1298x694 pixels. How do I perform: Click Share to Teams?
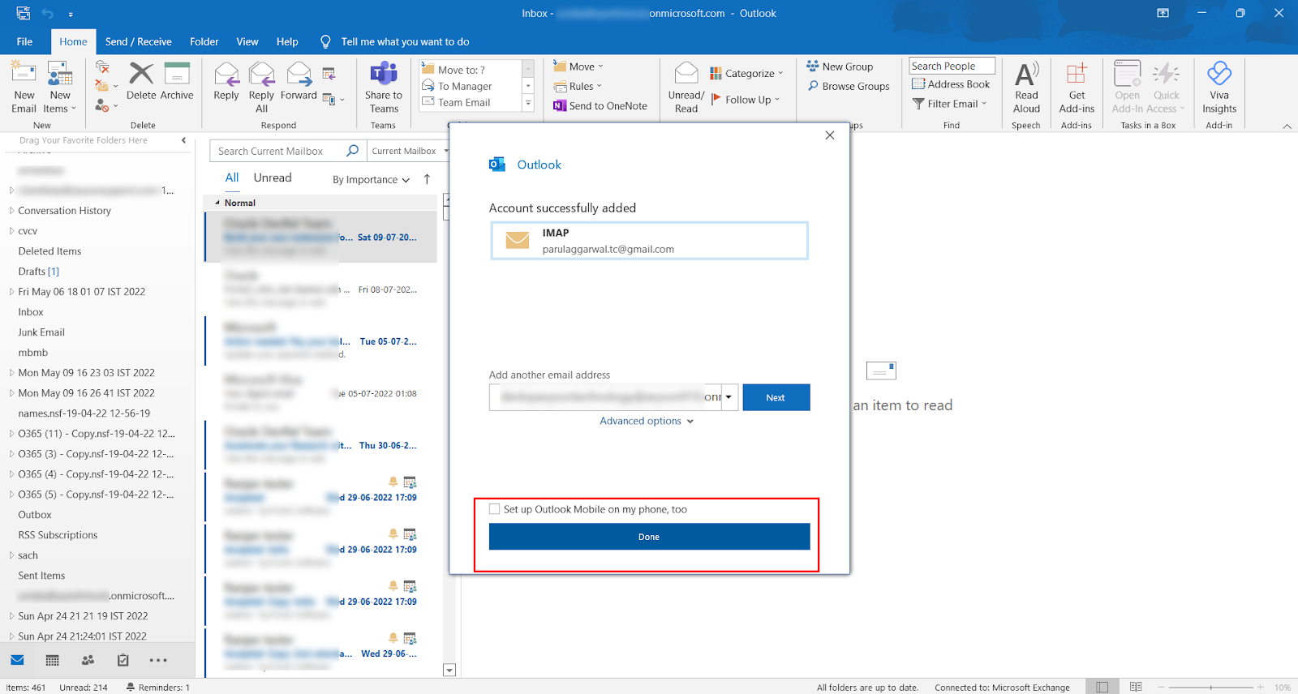[384, 88]
